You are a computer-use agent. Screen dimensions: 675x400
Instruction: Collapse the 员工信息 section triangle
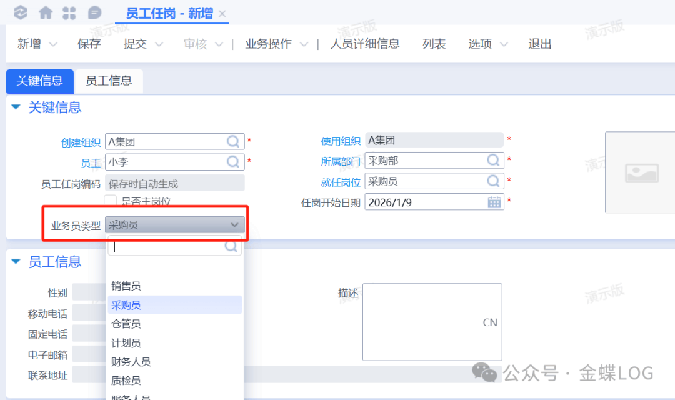click(x=16, y=261)
